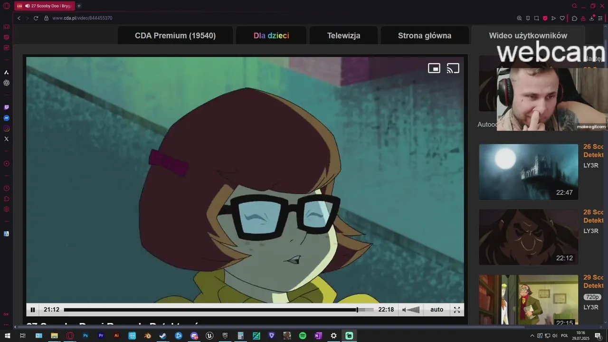Click the Opera menu logo
The height and width of the screenshot is (342, 608).
click(6, 6)
